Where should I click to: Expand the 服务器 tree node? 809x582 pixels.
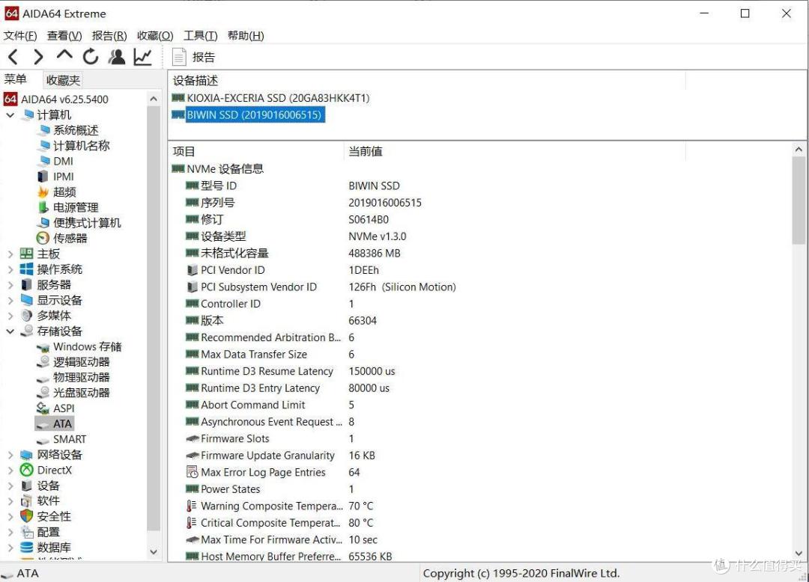(10, 285)
